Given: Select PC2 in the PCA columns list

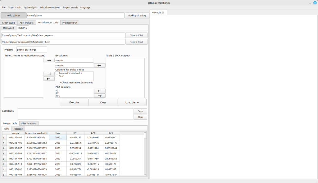Looking at the screenshot, I should pos(58,93).
